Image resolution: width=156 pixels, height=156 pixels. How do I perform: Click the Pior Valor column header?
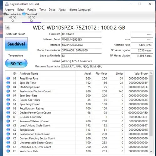pyautogui.click(x=100, y=74)
